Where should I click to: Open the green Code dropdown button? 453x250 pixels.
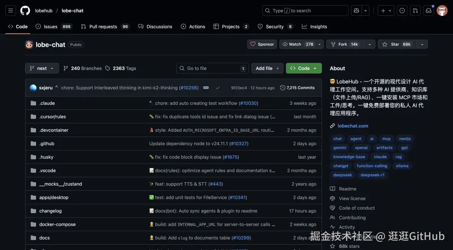(304, 68)
